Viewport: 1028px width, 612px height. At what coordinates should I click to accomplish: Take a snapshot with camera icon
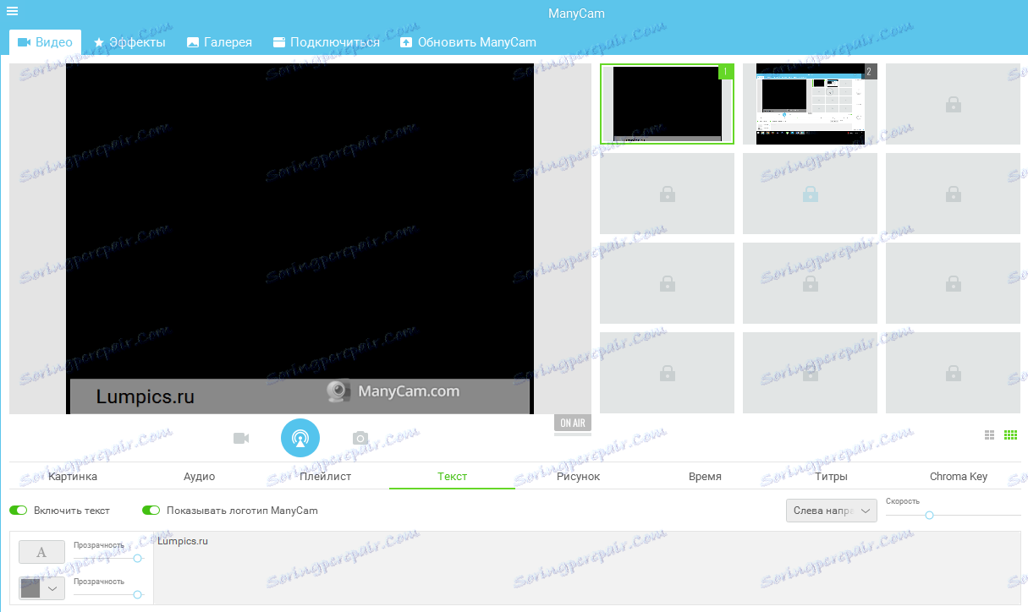360,438
